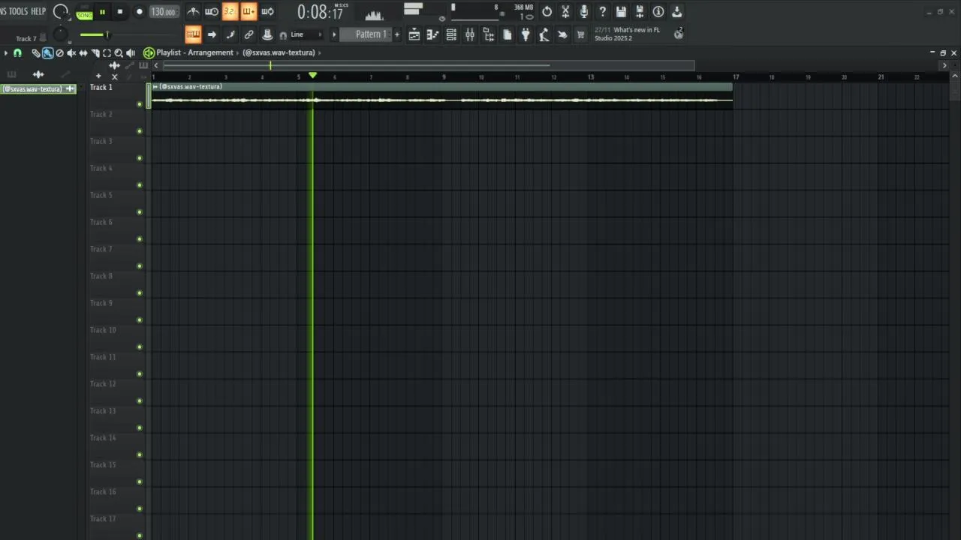Click the save project floppy icon
The width and height of the screenshot is (961, 540).
[x=621, y=11]
